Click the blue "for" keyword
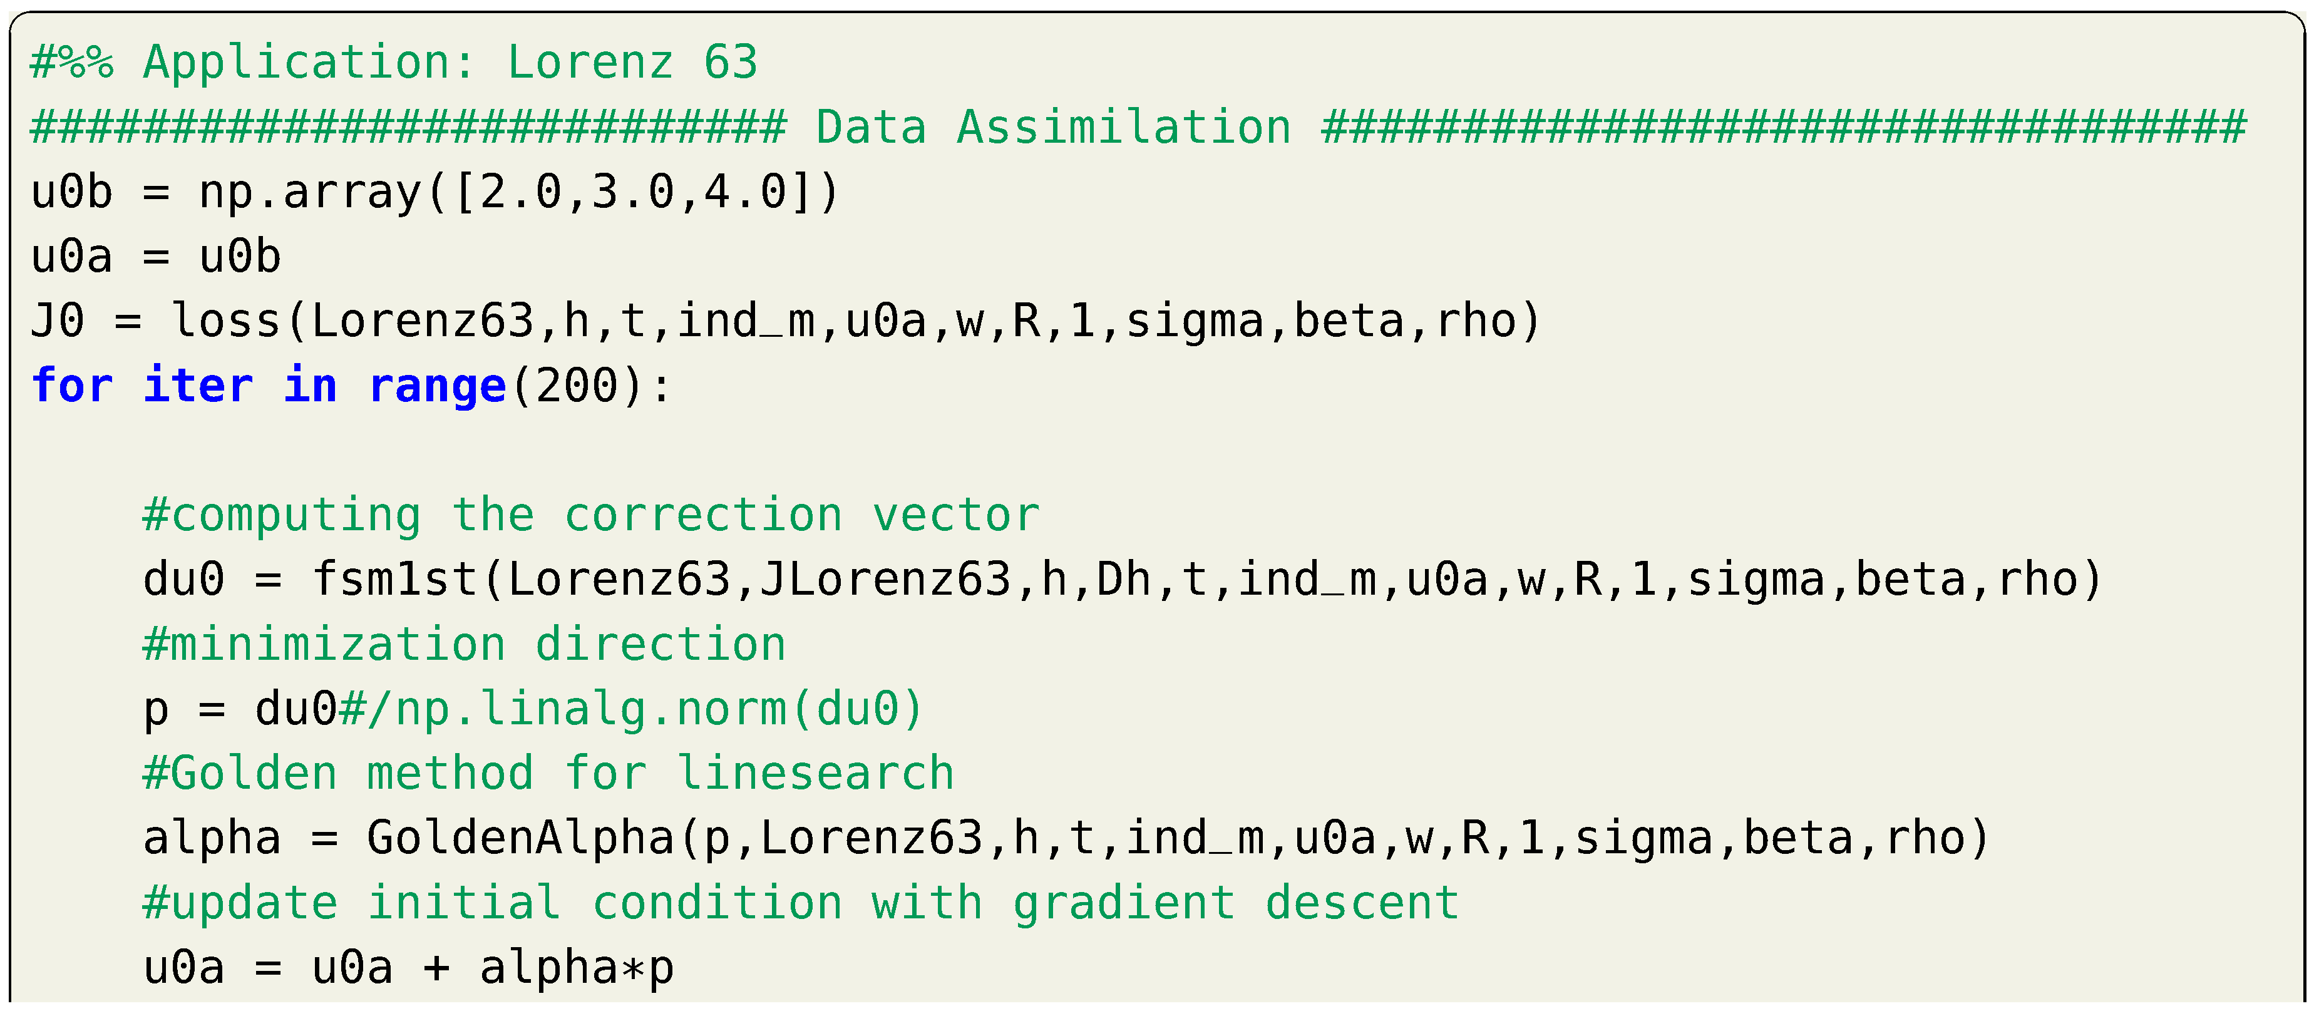 tap(72, 387)
